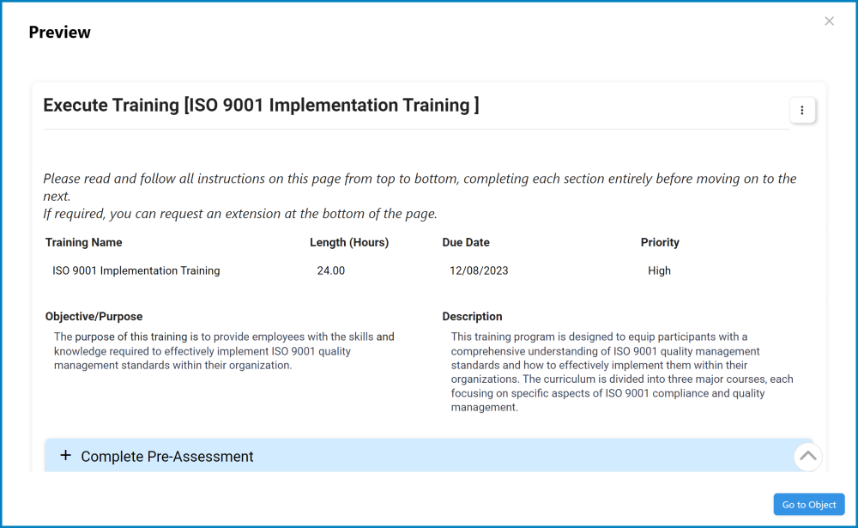Image resolution: width=858 pixels, height=528 pixels.
Task: Click the Priority column header
Action: pyautogui.click(x=660, y=242)
